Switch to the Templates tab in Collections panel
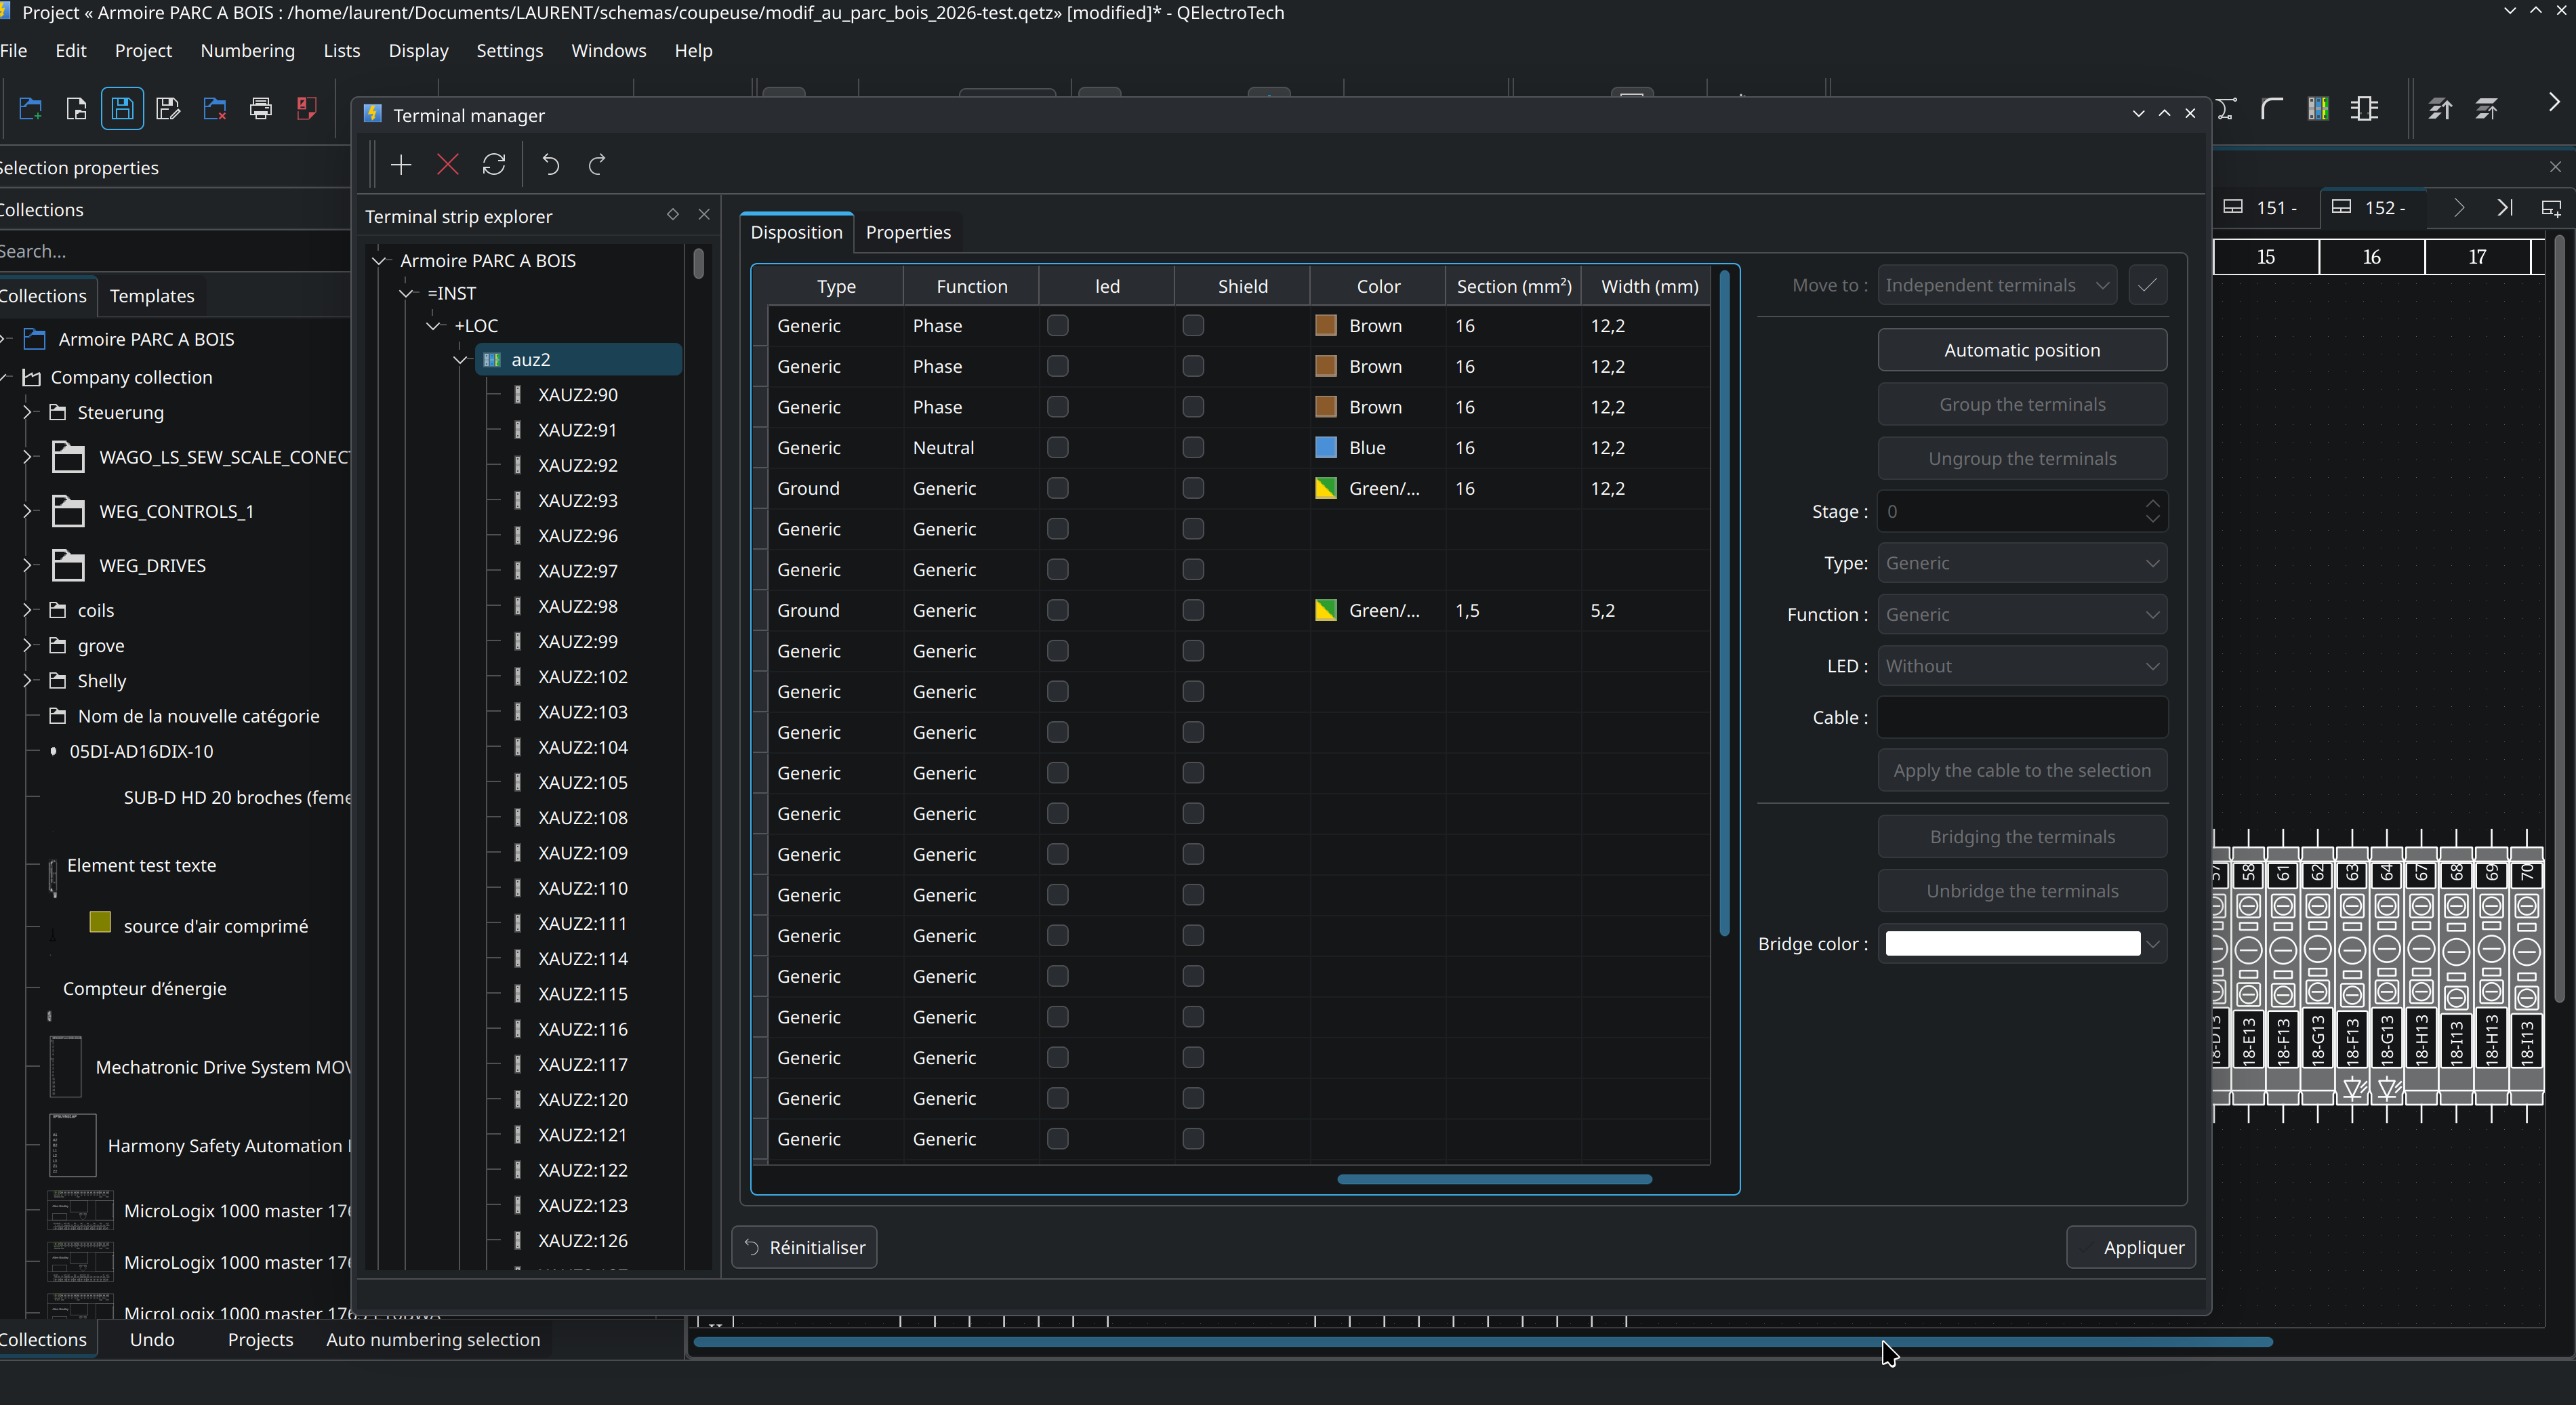Image resolution: width=2576 pixels, height=1405 pixels. 152,296
